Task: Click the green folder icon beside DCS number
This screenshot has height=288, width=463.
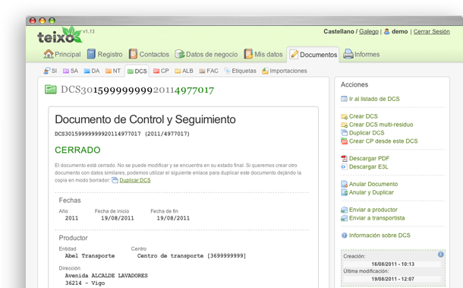Action: click(51, 89)
